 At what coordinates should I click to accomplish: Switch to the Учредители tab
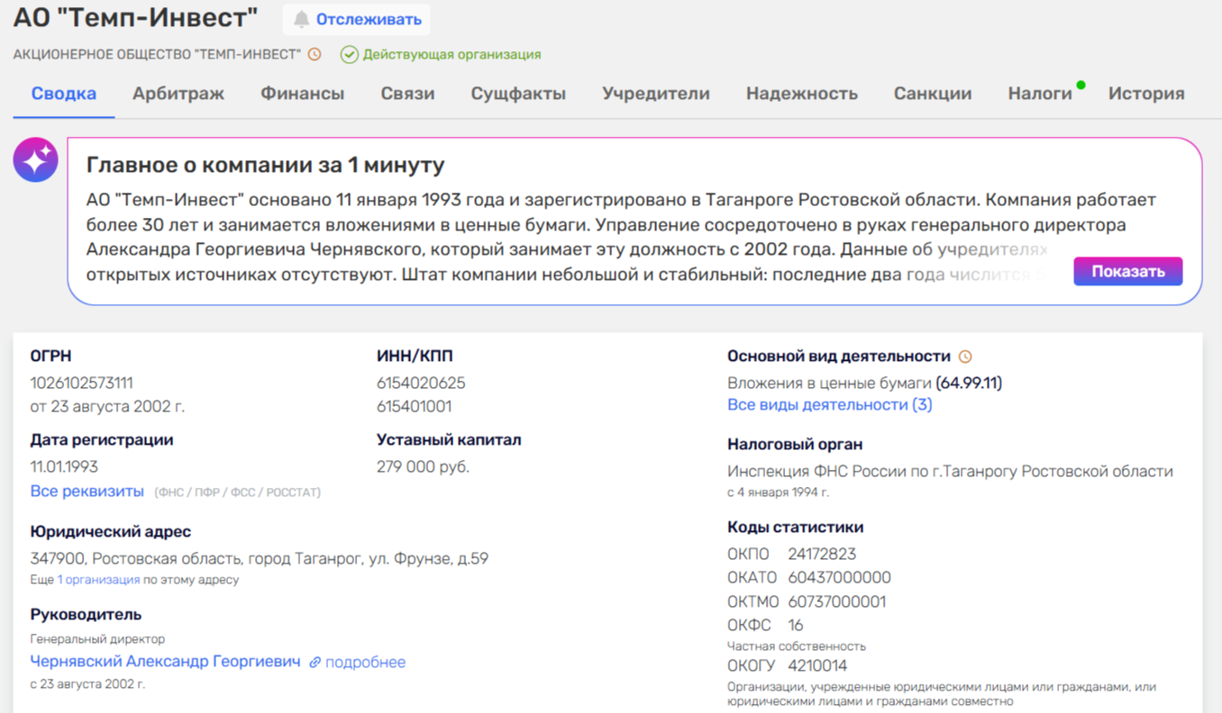(656, 94)
